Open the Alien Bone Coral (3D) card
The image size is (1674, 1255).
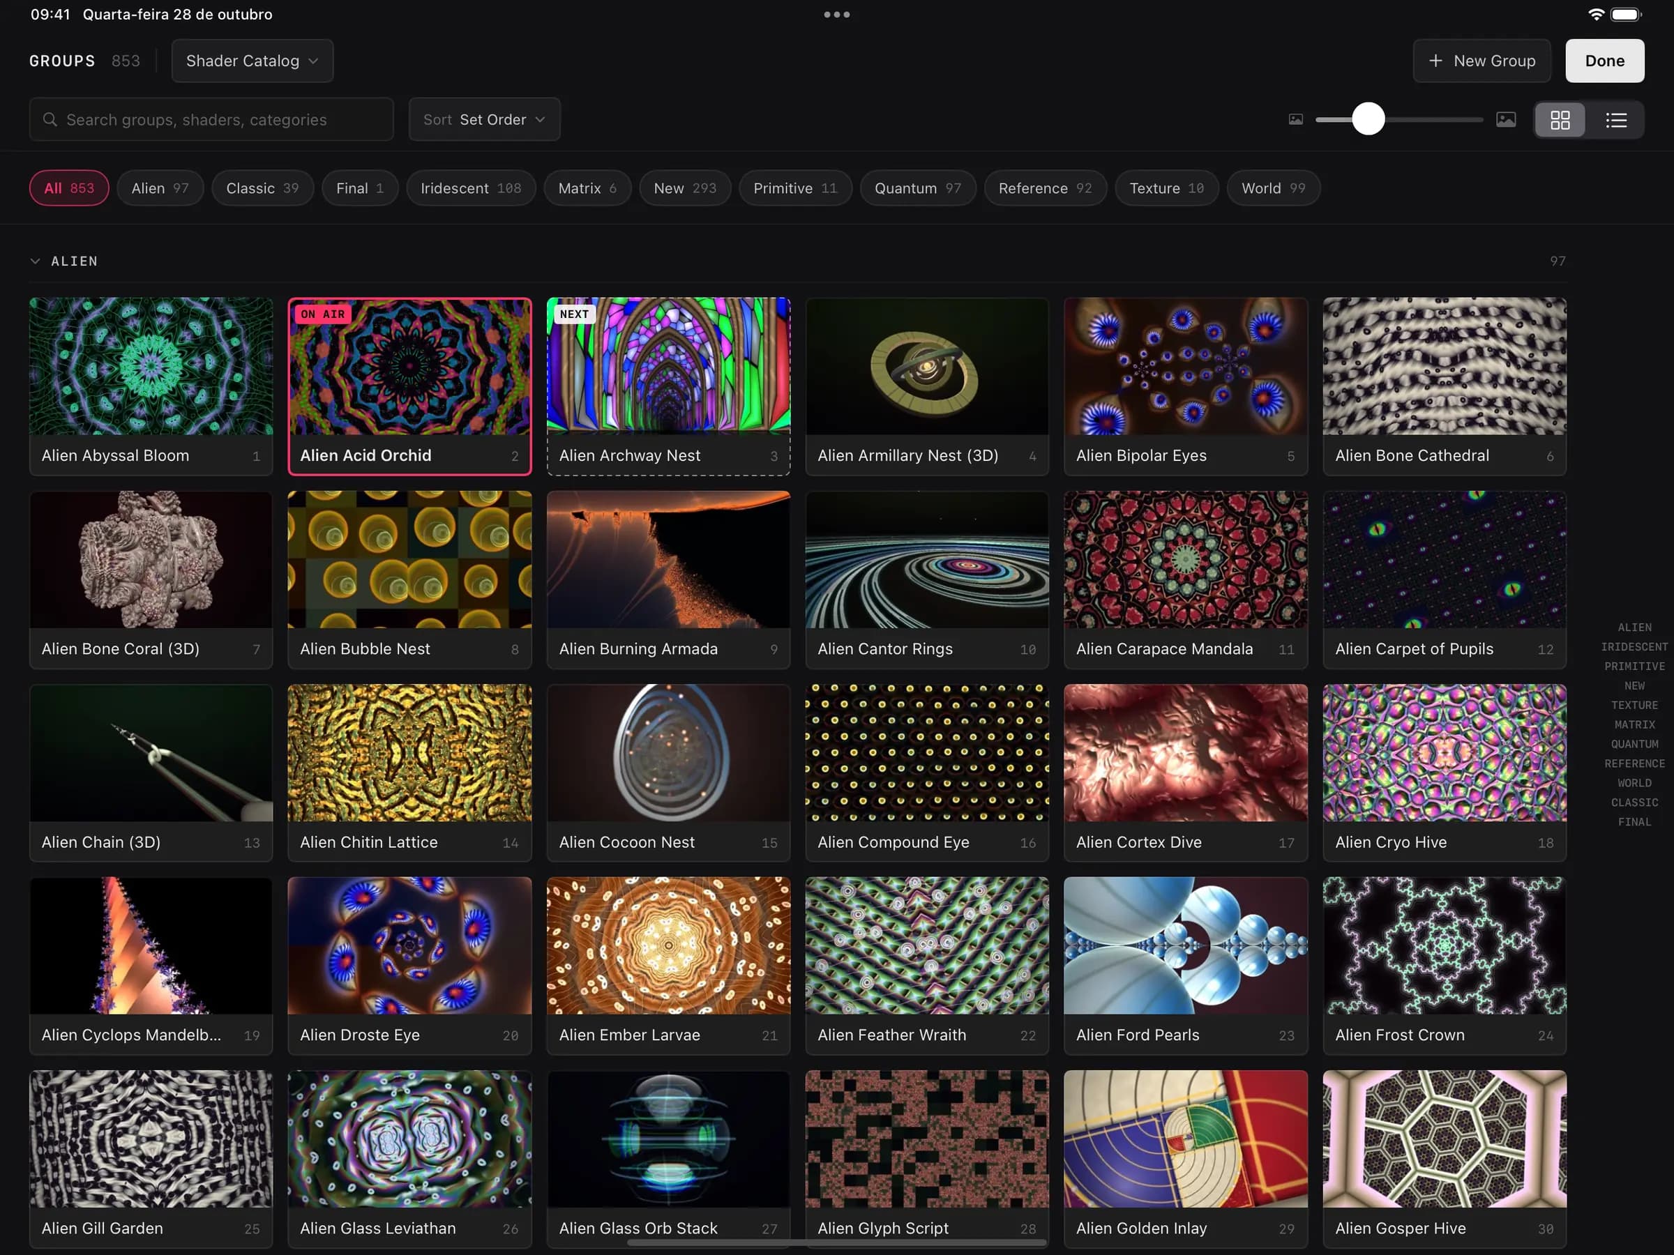(x=151, y=579)
